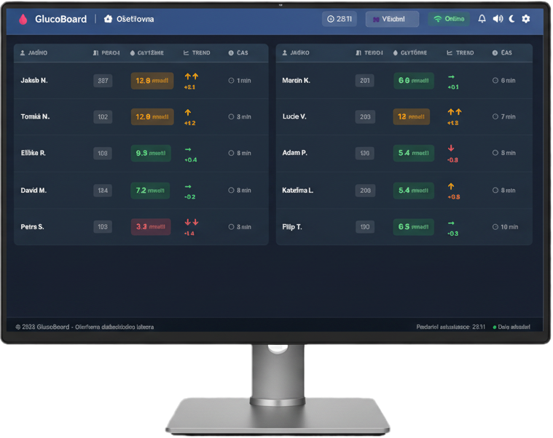Open the purple view mode button
Screen dimensions: 553x438
(x=392, y=19)
